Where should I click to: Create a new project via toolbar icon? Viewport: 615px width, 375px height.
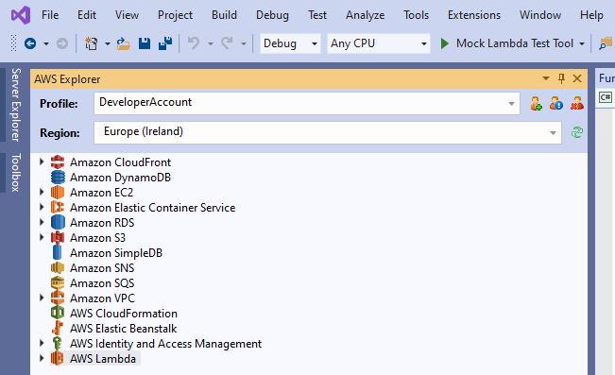pos(91,43)
